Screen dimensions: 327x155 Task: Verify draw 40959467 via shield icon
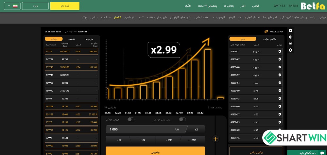[280, 59]
